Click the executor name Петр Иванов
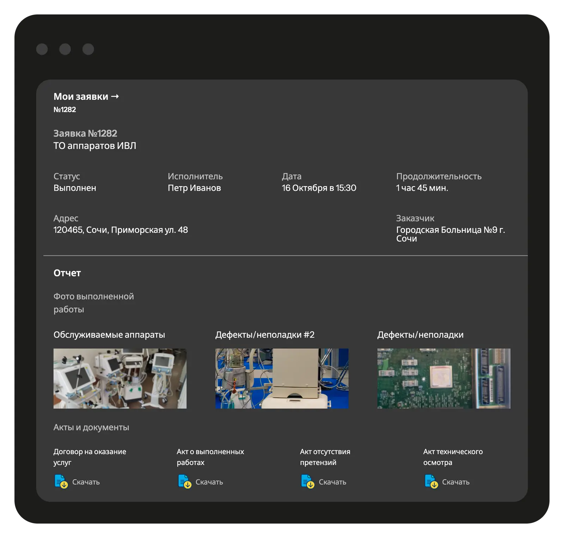 tap(194, 188)
